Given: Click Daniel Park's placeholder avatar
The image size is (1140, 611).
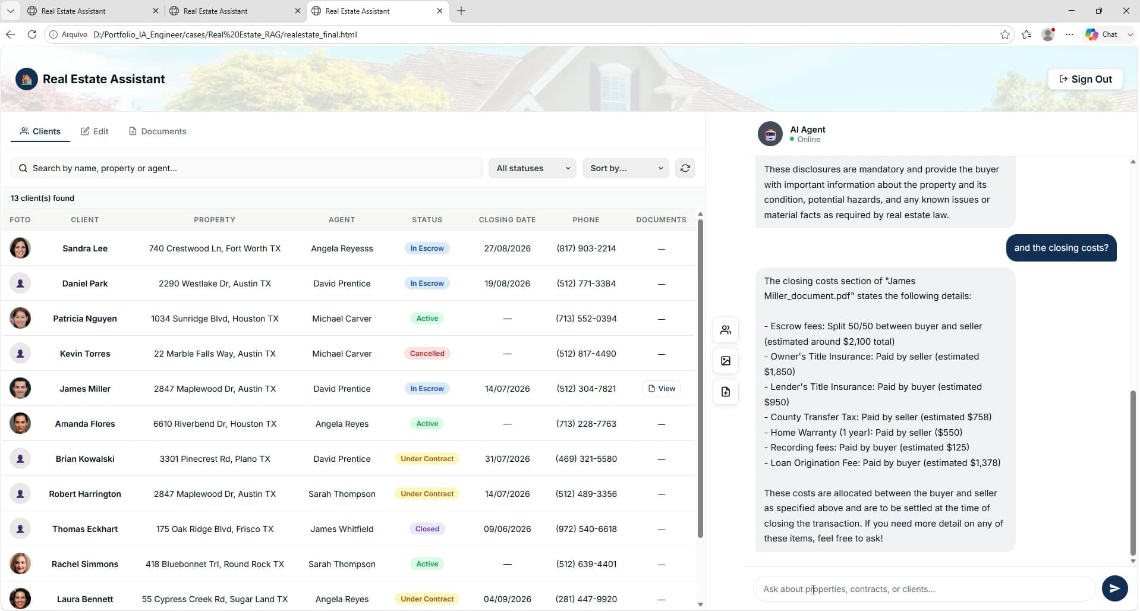Looking at the screenshot, I should click(x=20, y=283).
